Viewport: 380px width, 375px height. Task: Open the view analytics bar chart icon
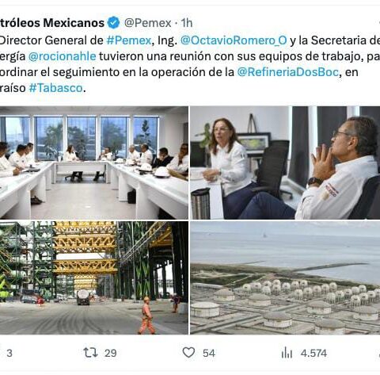pyautogui.click(x=287, y=353)
